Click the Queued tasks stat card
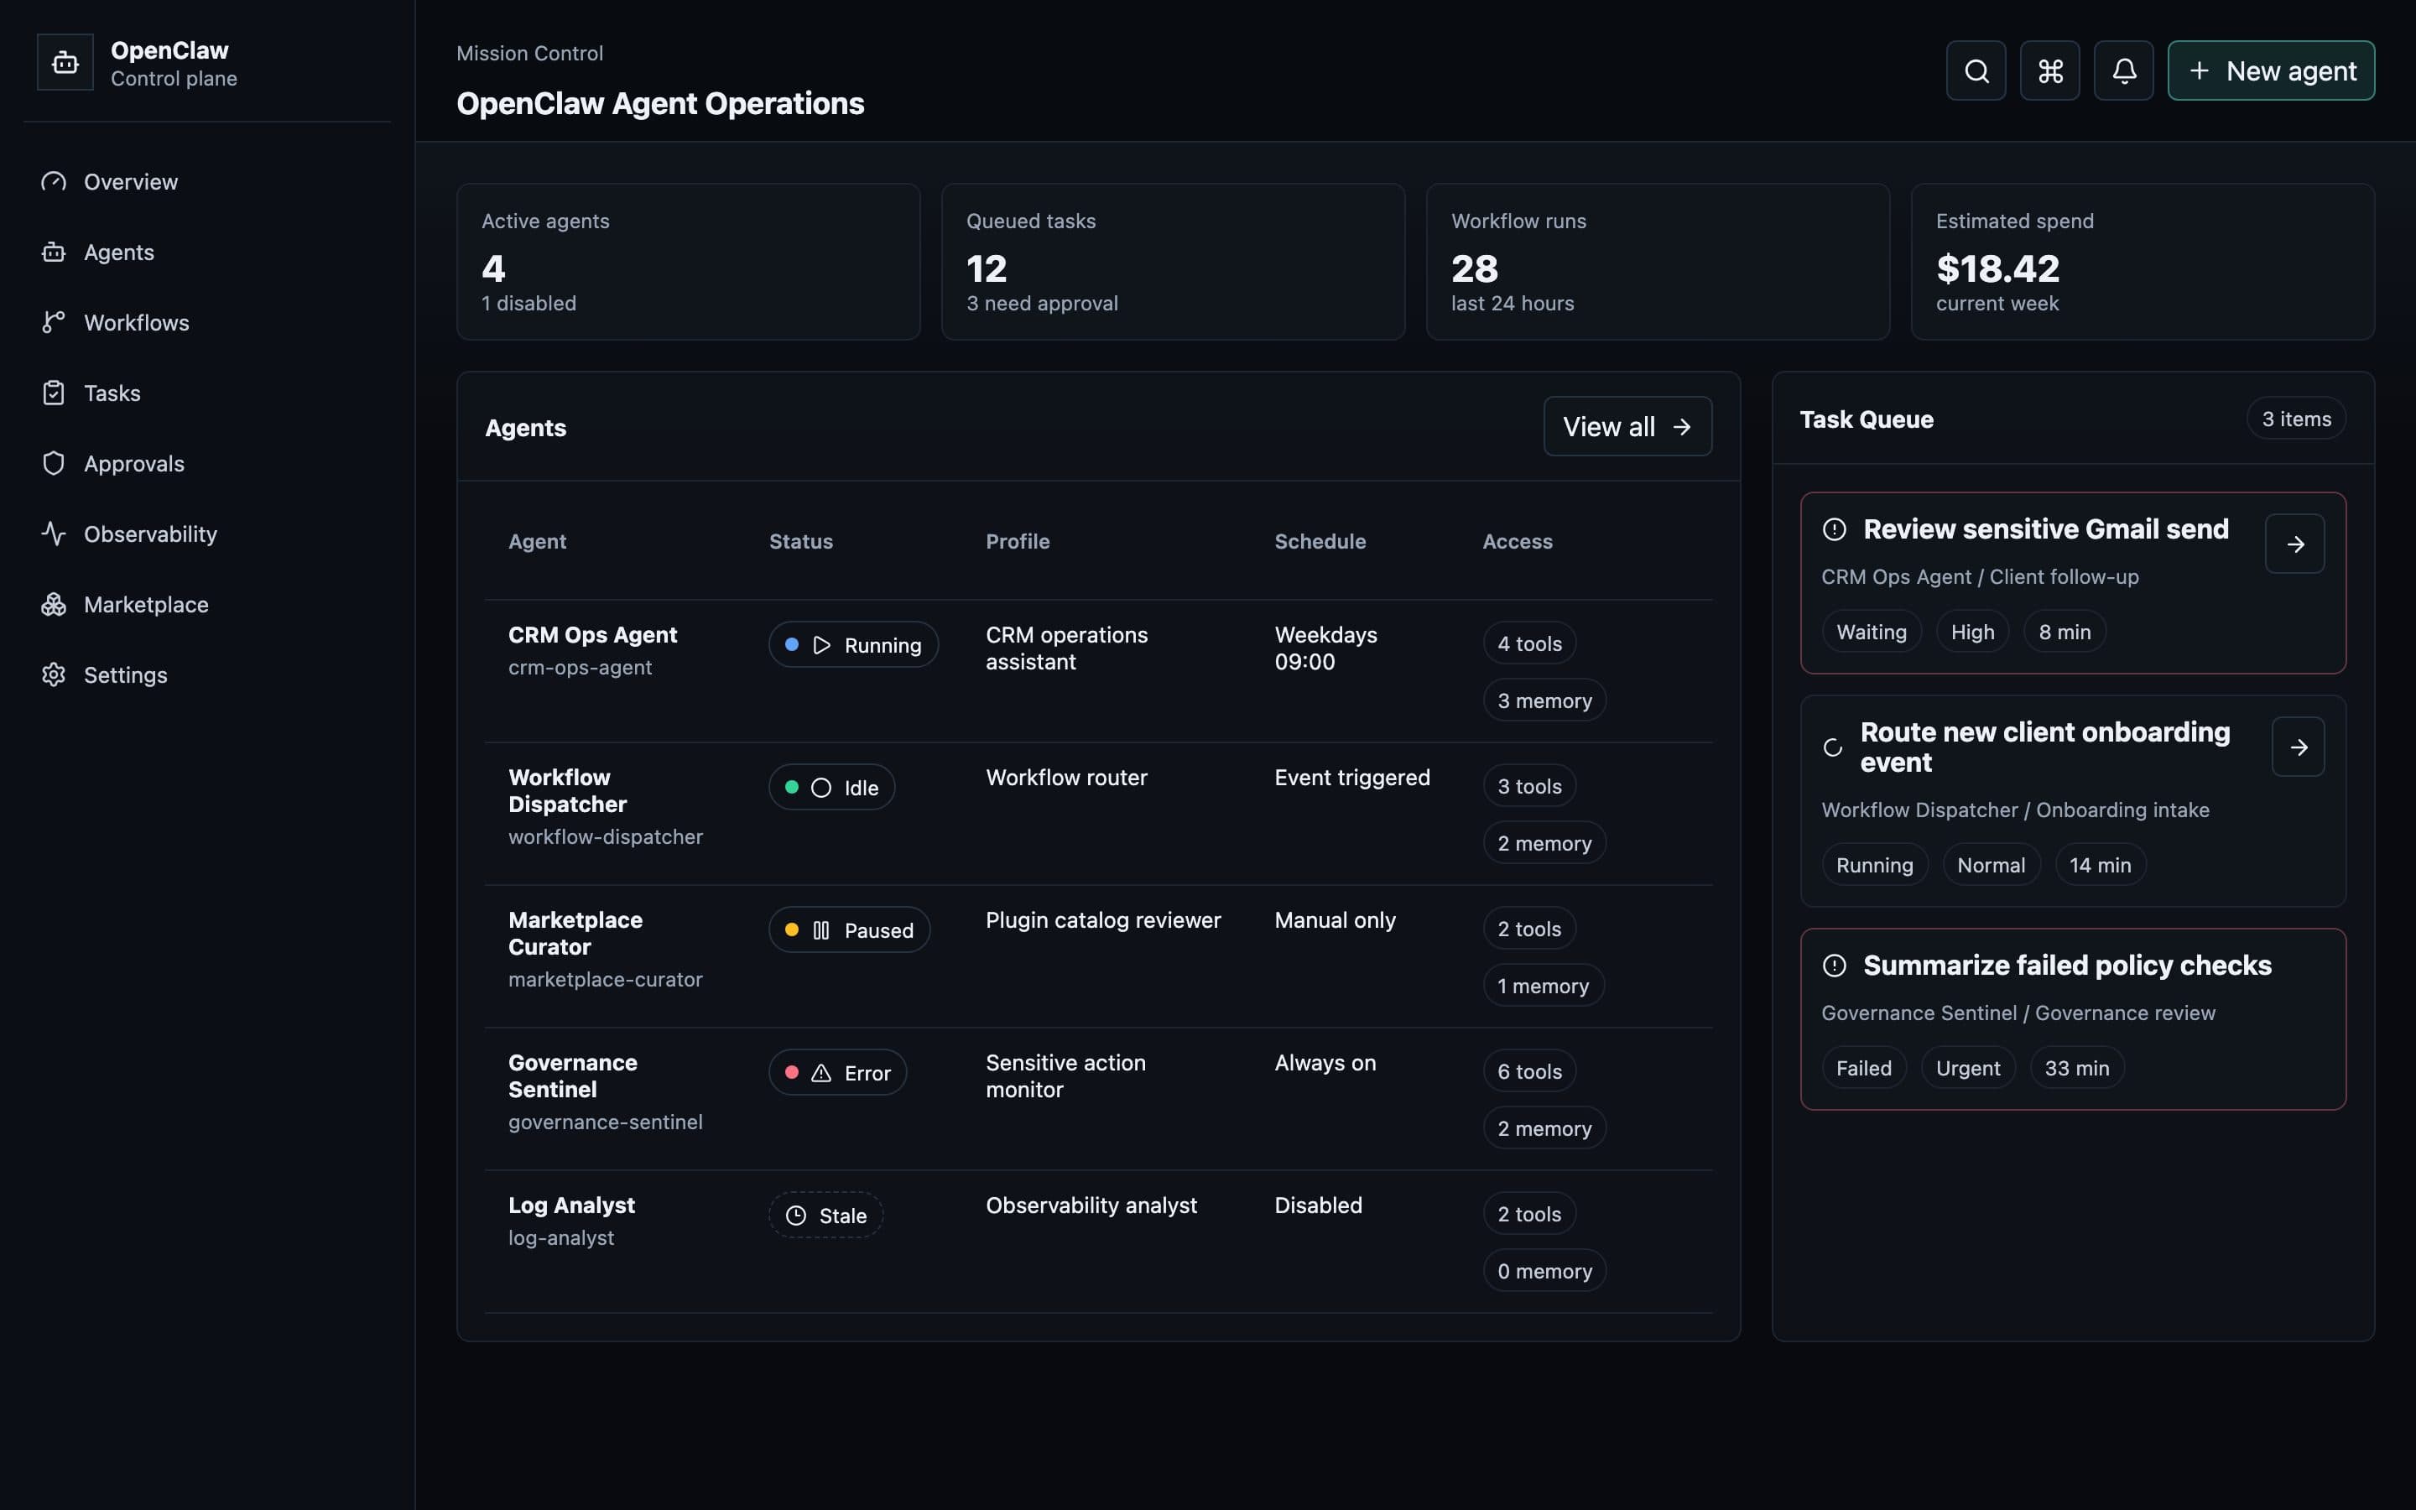Screen dimensions: 2416x1510 pyautogui.click(x=1173, y=262)
